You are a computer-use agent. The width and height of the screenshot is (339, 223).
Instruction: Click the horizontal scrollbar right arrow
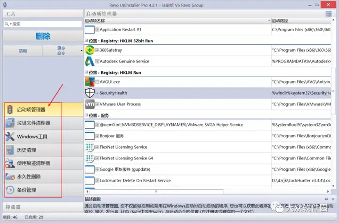point(328,191)
